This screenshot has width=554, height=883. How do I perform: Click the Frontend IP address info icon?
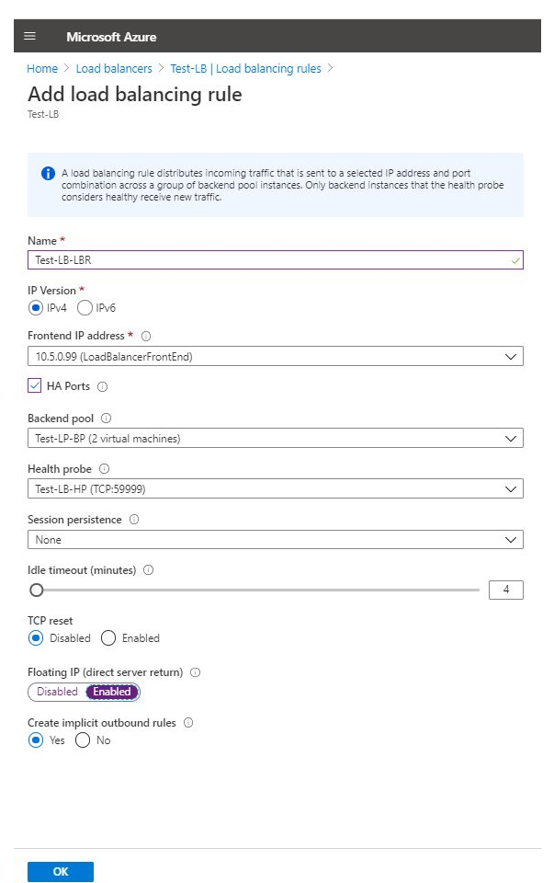tap(146, 336)
